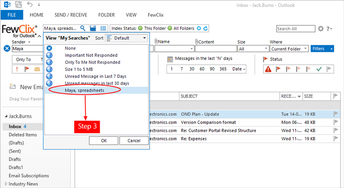Viewport: 344px width, 188px height.
Task: Open the Sender label dropdown arrow
Action: pyautogui.click(x=29, y=42)
